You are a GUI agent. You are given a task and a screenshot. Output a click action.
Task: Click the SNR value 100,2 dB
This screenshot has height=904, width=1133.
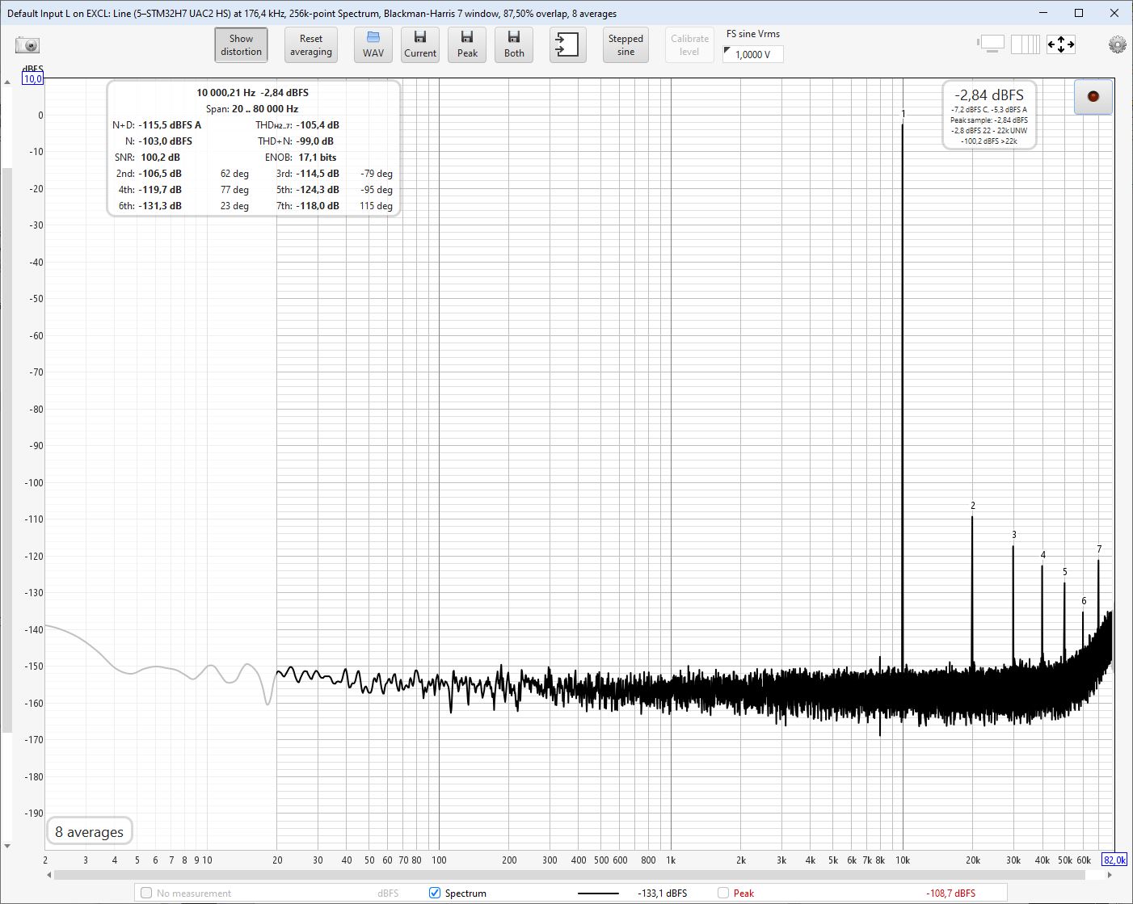click(160, 158)
